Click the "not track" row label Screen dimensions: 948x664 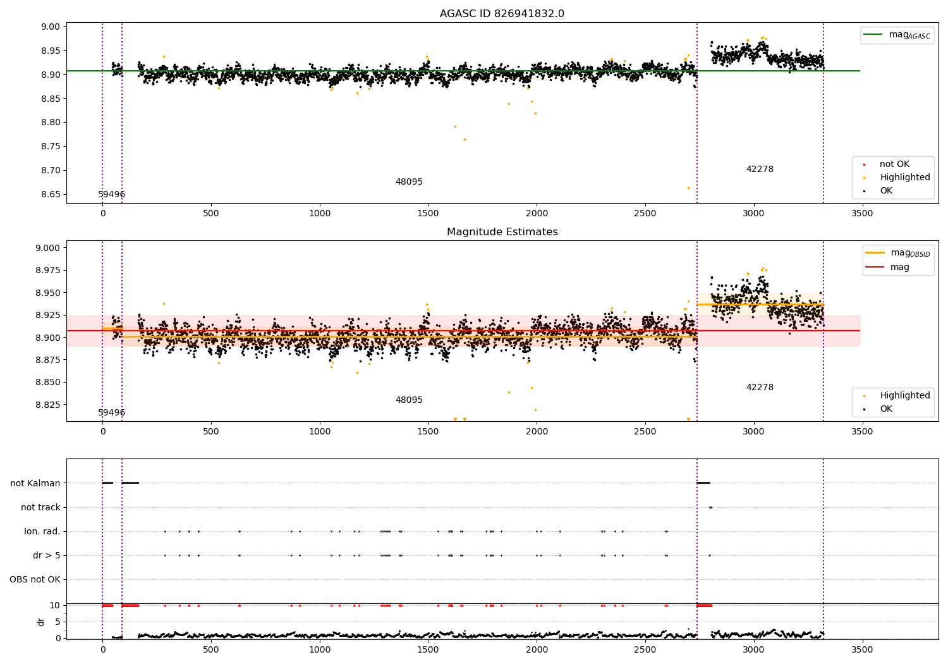pyautogui.click(x=40, y=508)
